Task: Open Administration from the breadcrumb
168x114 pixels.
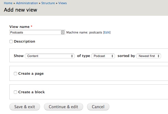Action: (27, 3)
